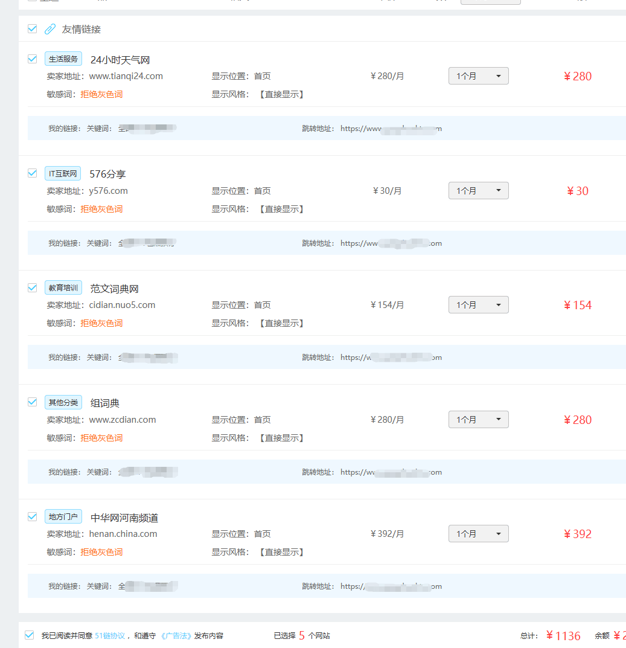Open the 24小时天气网 site title
626x648 pixels.
coord(120,60)
